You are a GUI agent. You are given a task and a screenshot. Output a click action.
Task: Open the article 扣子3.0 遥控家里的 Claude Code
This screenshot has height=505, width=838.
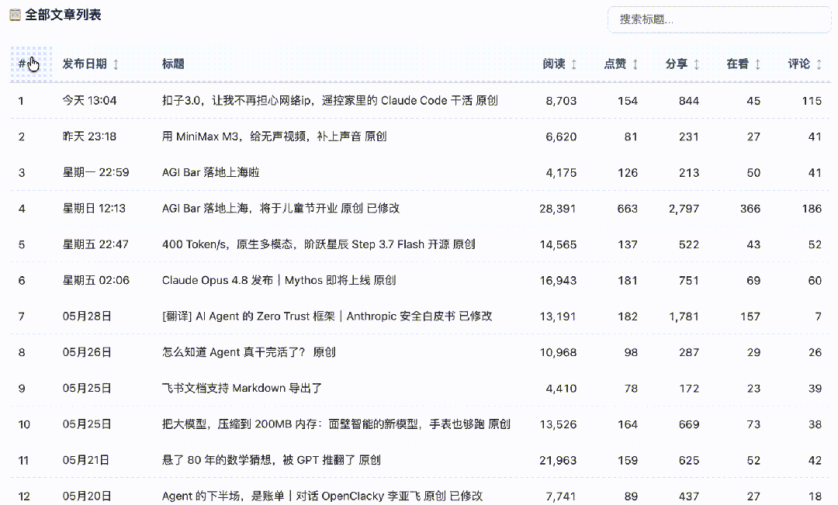click(x=330, y=101)
